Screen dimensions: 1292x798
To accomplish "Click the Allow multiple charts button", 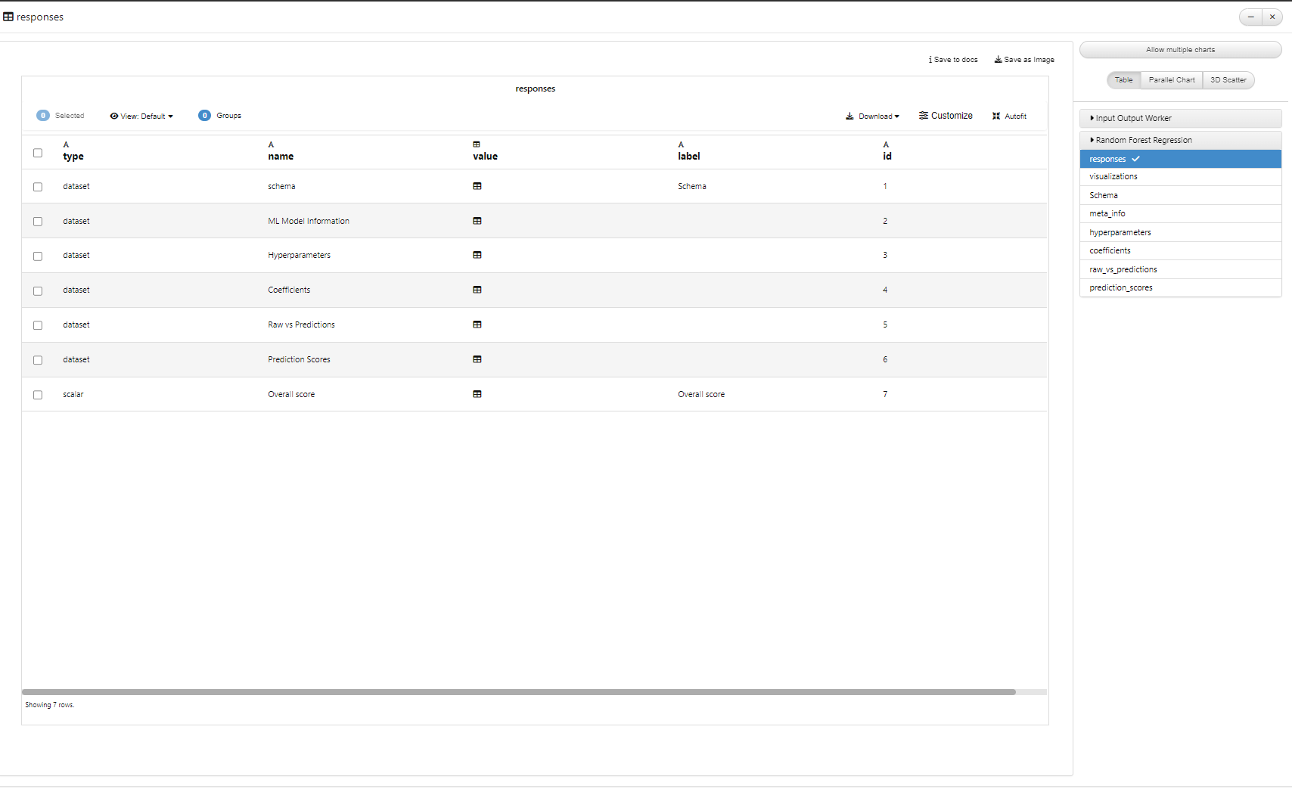I will click(1180, 50).
